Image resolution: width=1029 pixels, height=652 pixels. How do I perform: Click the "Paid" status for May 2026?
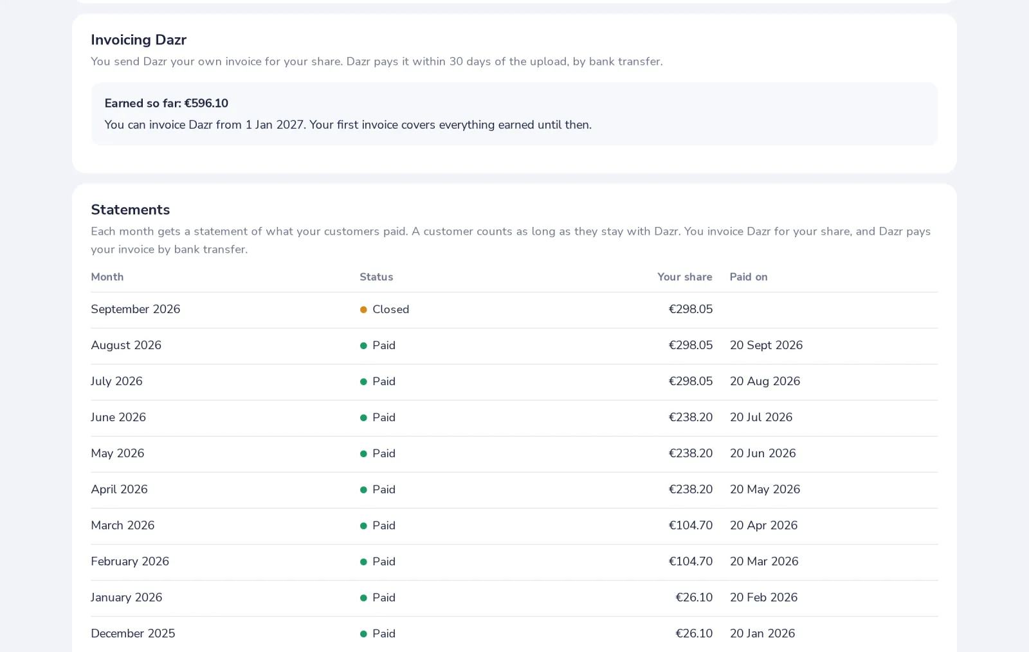(x=378, y=453)
